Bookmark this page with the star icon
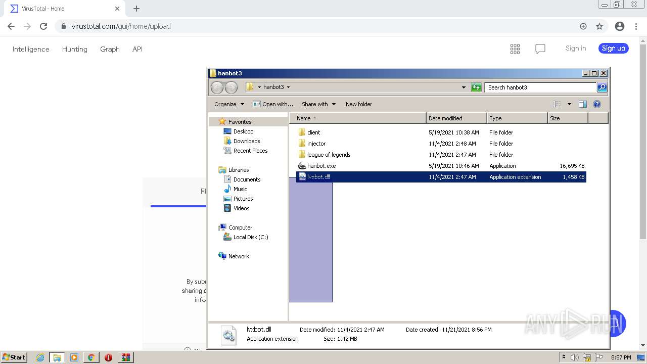647x364 pixels. (599, 26)
